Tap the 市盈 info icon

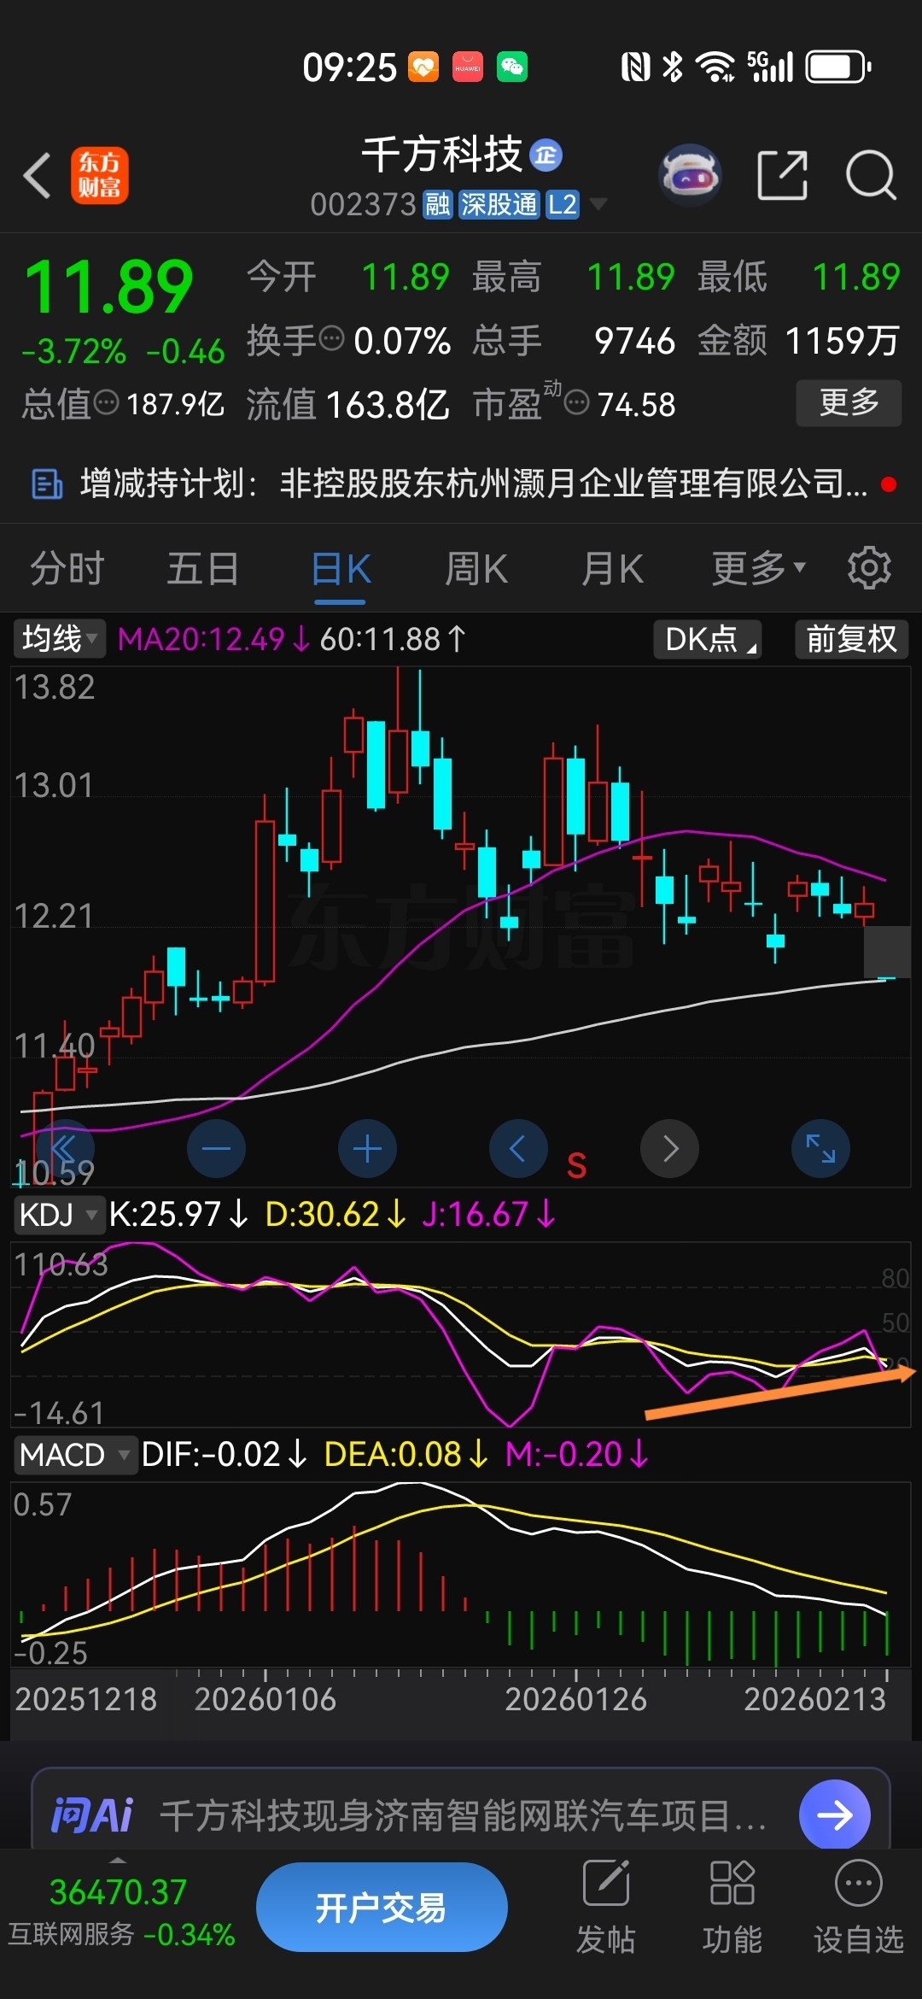[x=578, y=402]
